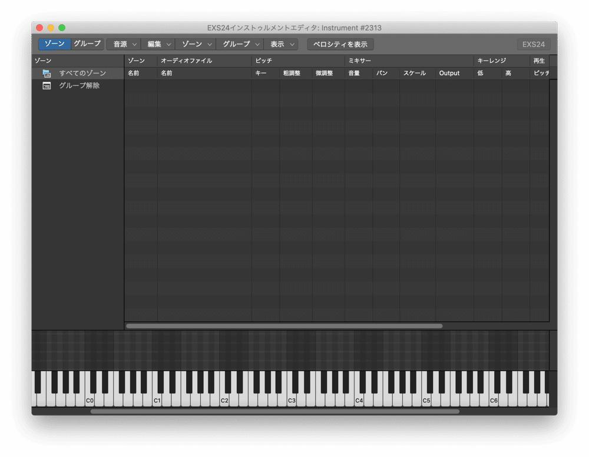589x457 pixels.
Task: Click the グループ解除 list icon
Action: point(47,85)
